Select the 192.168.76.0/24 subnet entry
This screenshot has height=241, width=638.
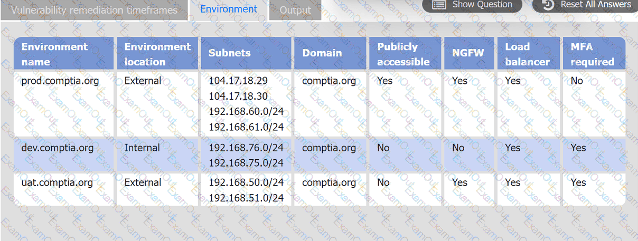246,148
